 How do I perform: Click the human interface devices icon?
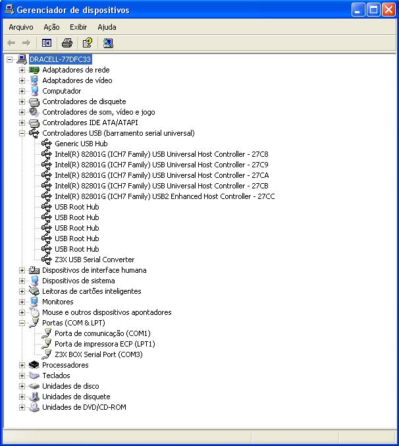[34, 270]
